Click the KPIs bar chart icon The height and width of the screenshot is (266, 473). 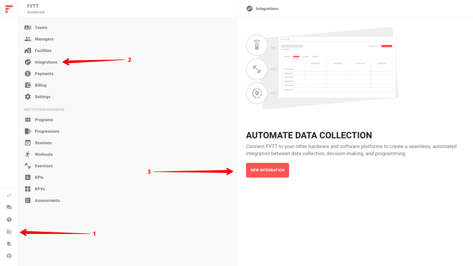[x=28, y=177]
